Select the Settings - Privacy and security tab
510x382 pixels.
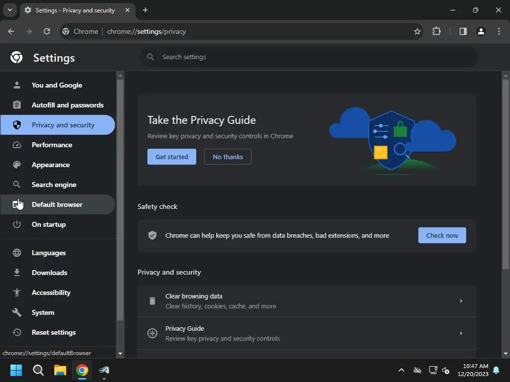coord(77,10)
